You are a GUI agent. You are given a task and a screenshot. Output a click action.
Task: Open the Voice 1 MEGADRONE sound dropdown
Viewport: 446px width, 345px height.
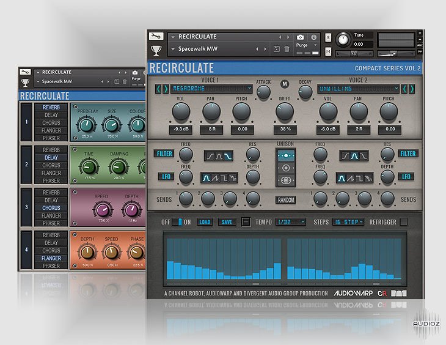coord(211,89)
